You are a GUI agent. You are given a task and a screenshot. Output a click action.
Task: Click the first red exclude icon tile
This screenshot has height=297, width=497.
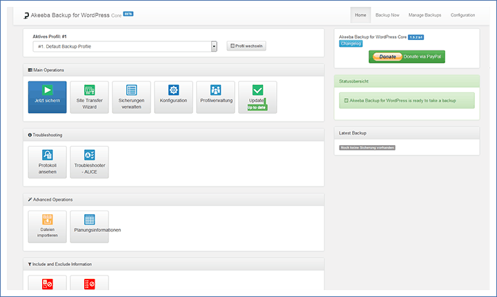(47, 283)
